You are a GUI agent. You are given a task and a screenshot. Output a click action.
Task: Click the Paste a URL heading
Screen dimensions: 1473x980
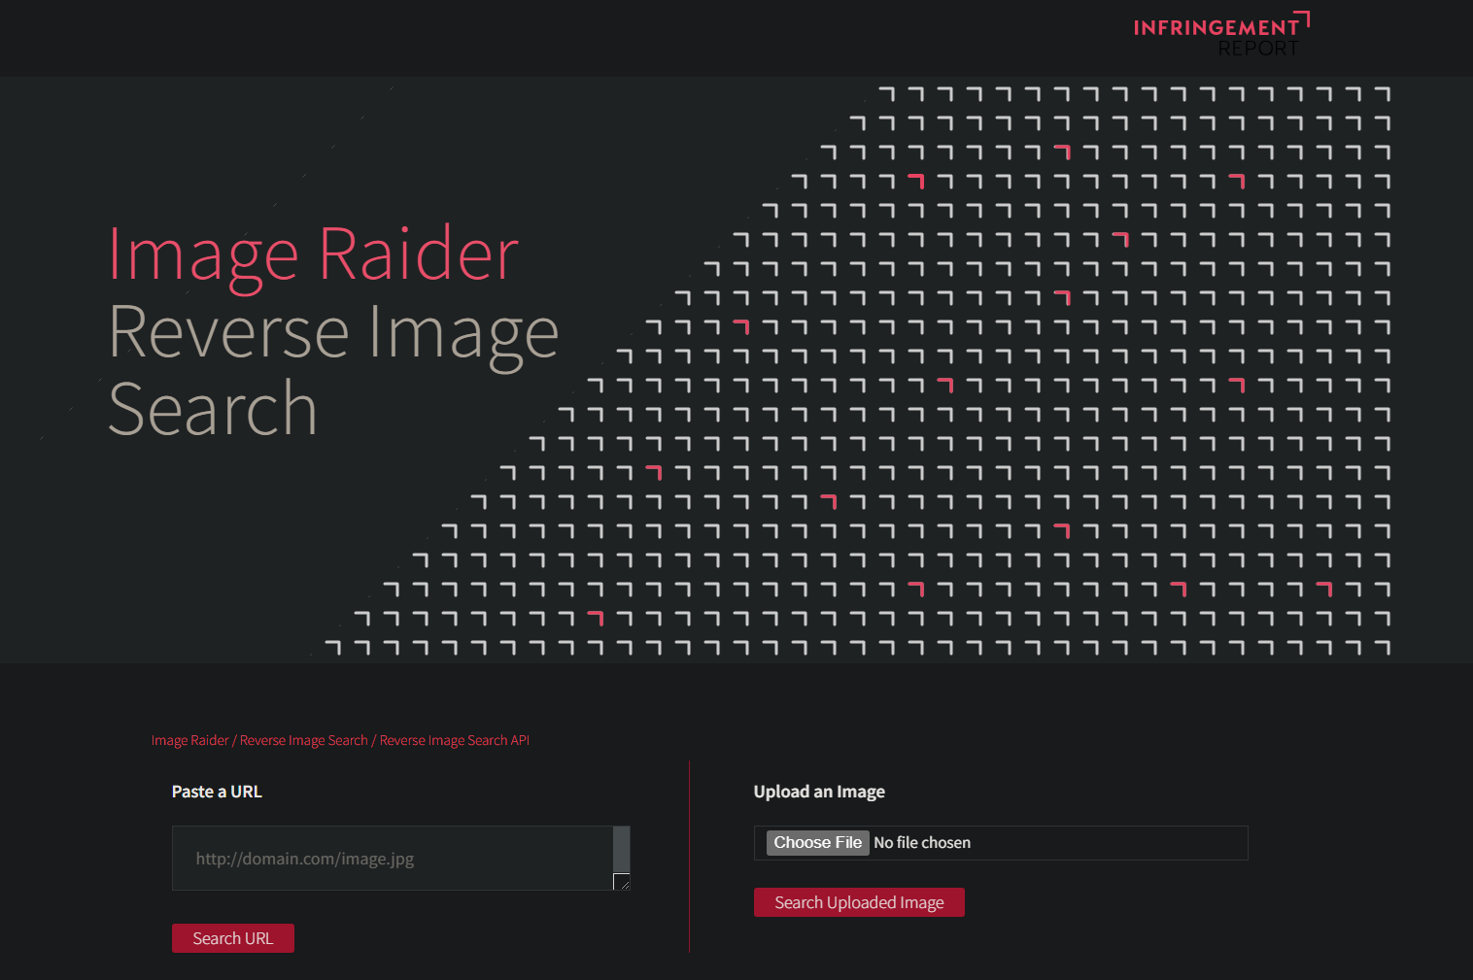tap(217, 792)
